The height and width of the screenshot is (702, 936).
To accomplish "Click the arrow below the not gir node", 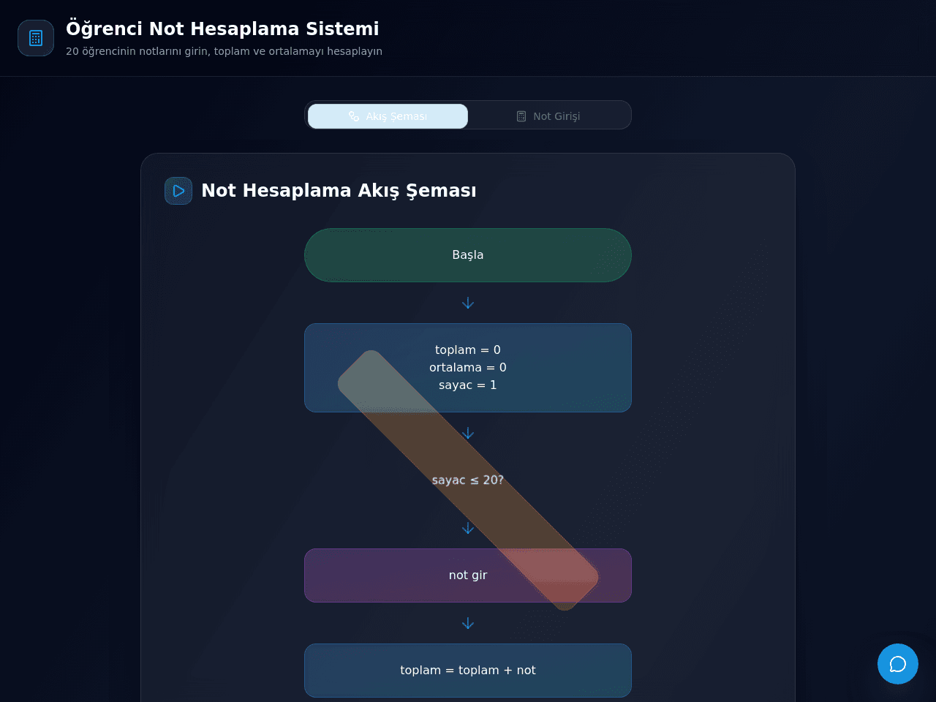I will pos(468,623).
